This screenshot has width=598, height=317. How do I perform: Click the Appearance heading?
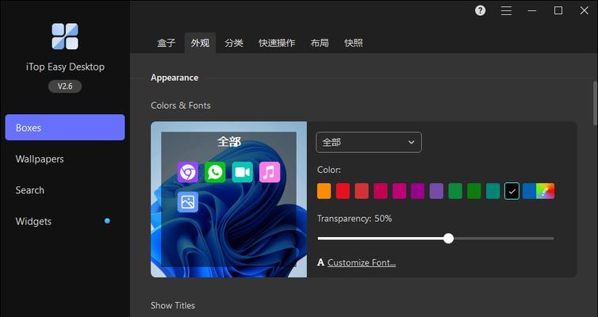pos(174,78)
